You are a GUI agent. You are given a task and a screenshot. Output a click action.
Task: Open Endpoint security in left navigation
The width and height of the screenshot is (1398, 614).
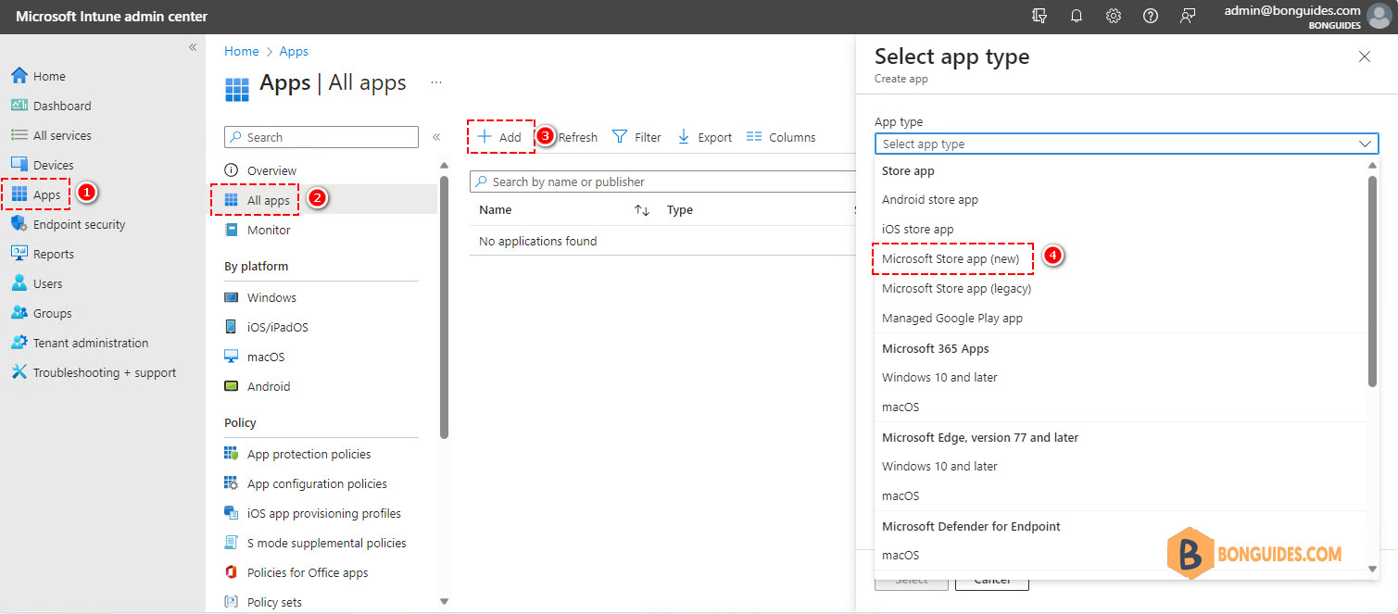[79, 224]
